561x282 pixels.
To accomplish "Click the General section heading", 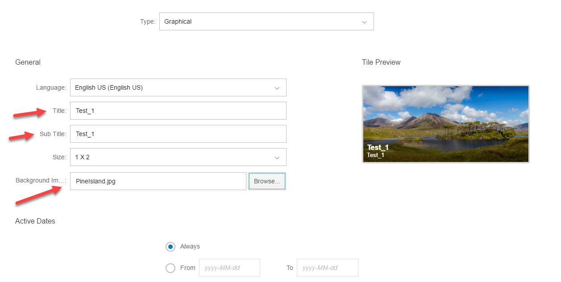I will coord(28,62).
